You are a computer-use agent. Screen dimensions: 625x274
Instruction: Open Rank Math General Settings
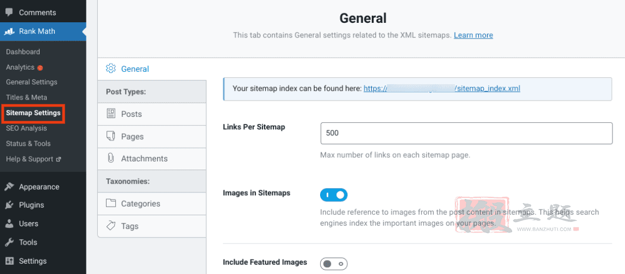tap(32, 82)
